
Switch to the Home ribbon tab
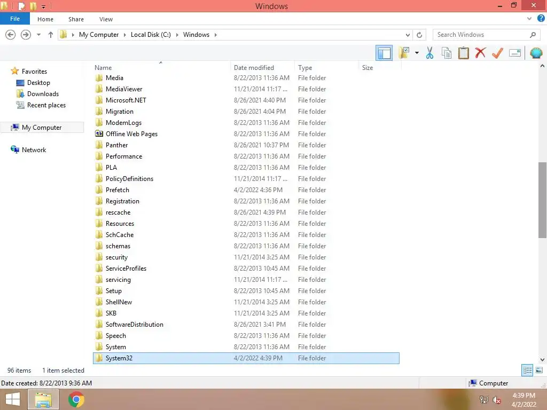click(x=45, y=19)
